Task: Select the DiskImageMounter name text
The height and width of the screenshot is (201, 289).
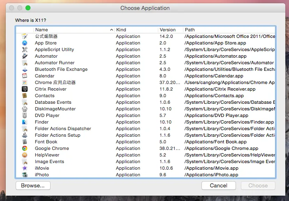Action: click(55, 109)
